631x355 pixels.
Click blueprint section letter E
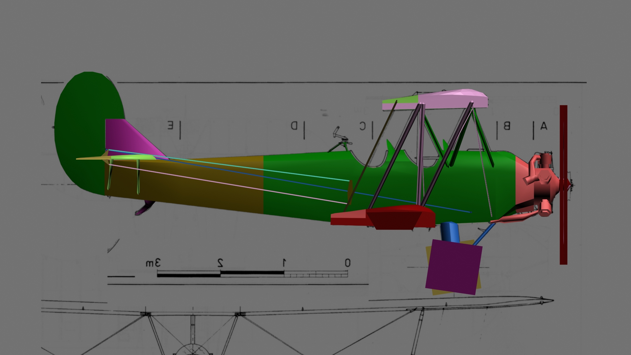click(170, 126)
